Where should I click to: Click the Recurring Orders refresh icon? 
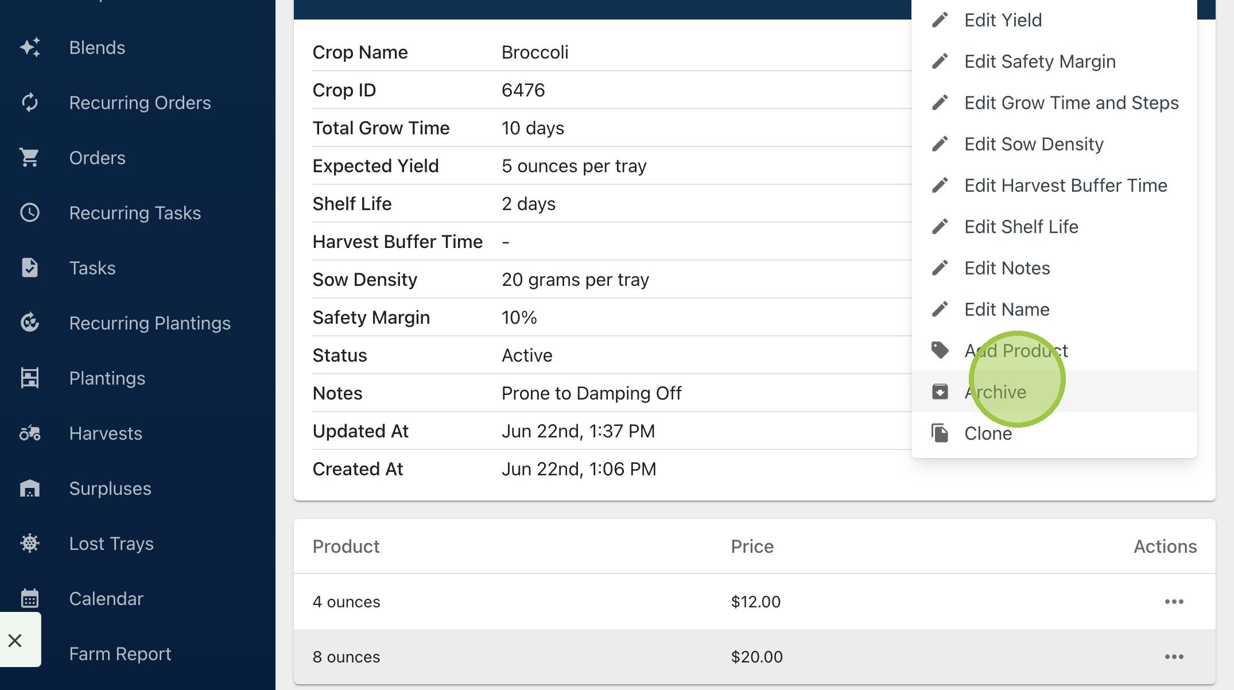30,103
